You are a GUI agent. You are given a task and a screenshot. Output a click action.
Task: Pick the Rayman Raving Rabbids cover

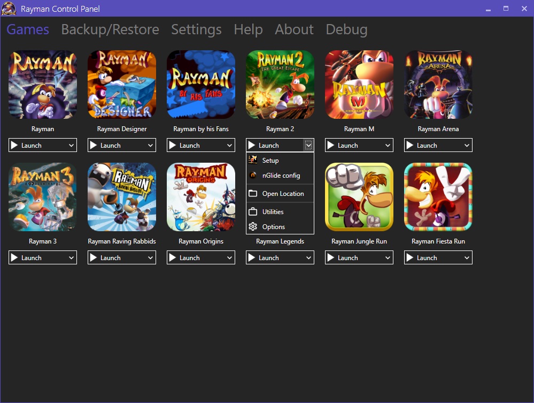[x=122, y=197]
